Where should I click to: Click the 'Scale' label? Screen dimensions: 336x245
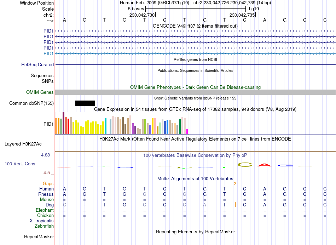click(48, 9)
